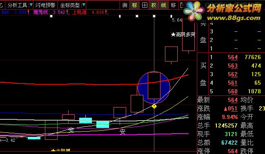Toggle the 权 ex-rights adjustment button
Viewport: 265px width, 154px height.
[x=154, y=5]
